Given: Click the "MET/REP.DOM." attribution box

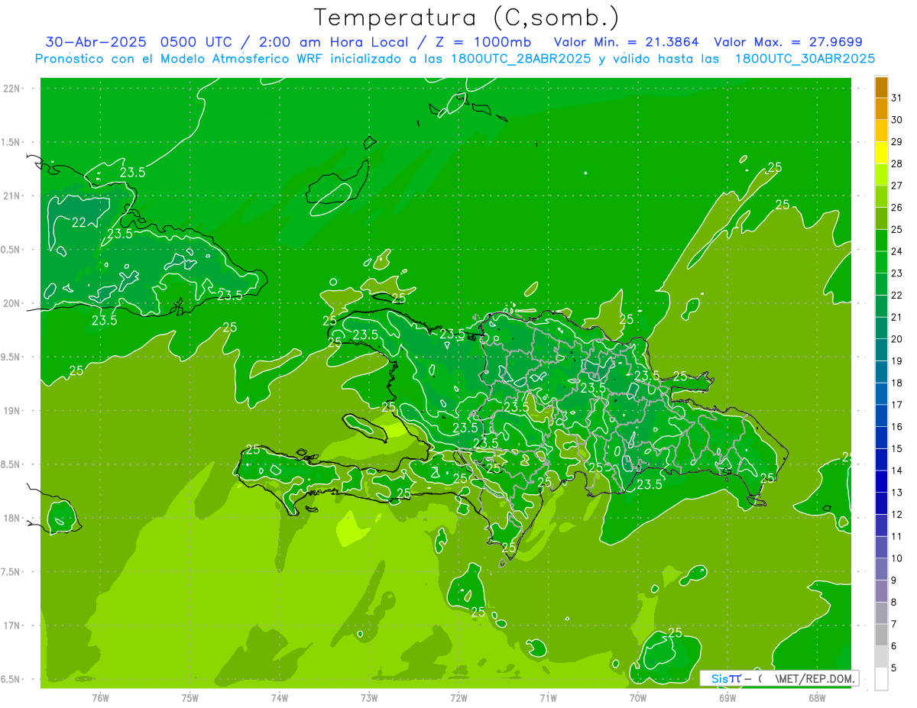Looking at the screenshot, I should 778,678.
